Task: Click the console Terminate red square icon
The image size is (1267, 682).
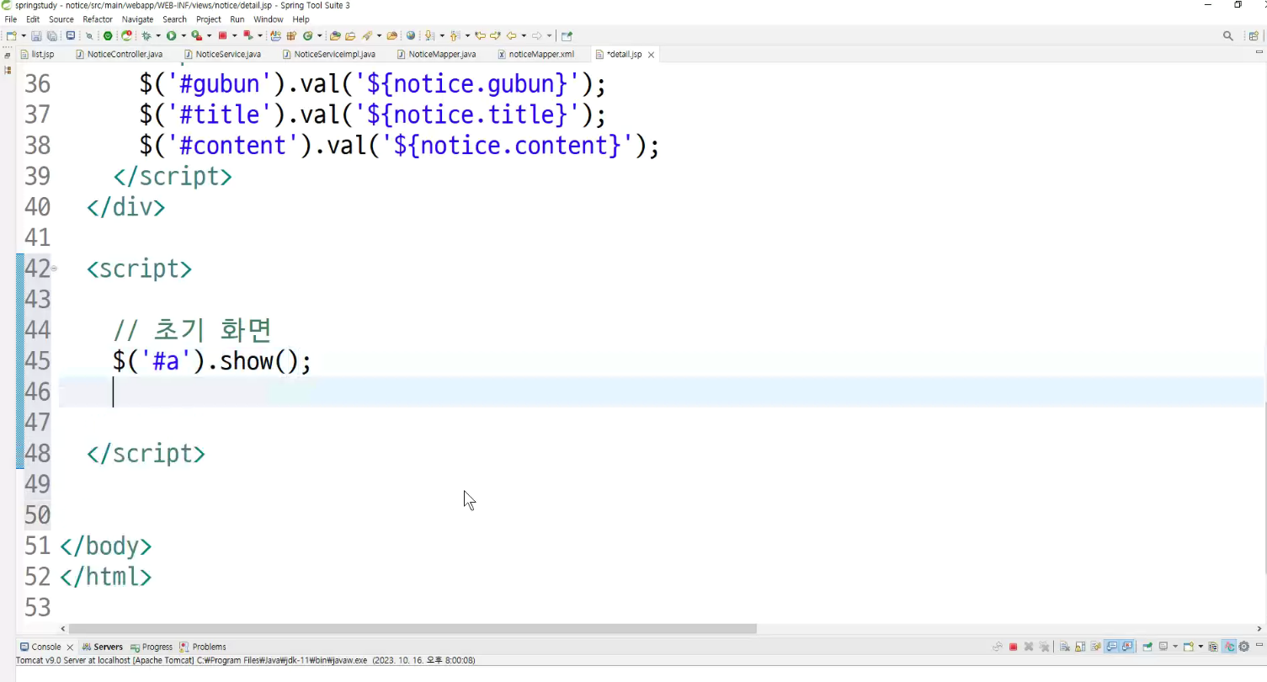Action: coord(1014,647)
